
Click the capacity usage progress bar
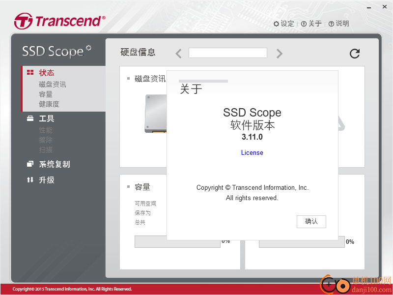[x=177, y=242]
